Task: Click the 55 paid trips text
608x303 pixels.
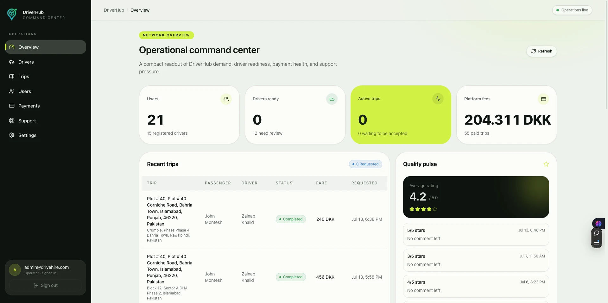Action: (x=477, y=133)
